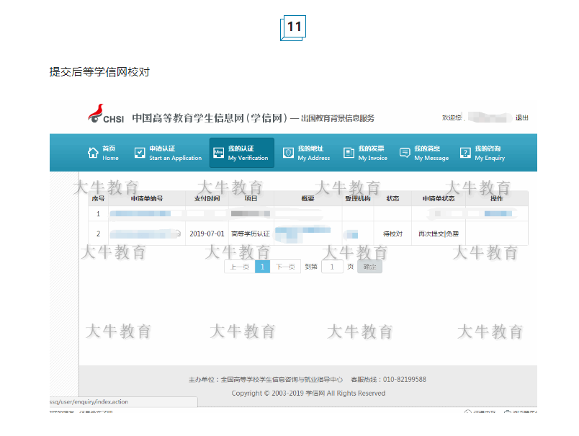
Task: Click the My Verification icon
Action: point(219,153)
